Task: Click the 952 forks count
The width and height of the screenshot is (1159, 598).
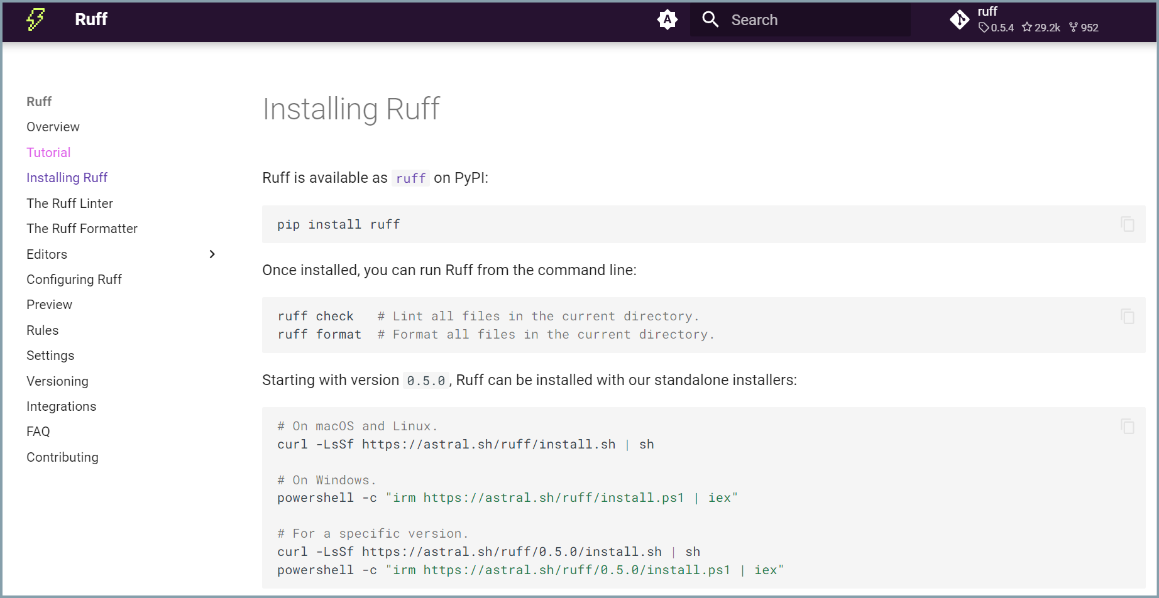Action: click(1084, 28)
